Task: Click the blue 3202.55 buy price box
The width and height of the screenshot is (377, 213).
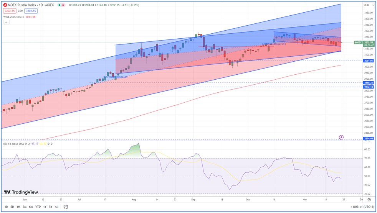Action: (x=31, y=11)
